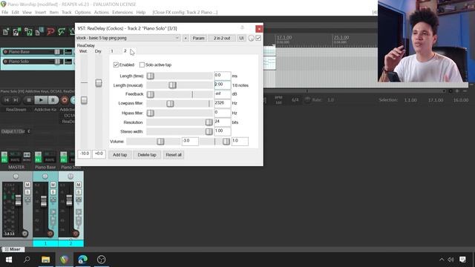The width and height of the screenshot is (475, 267).
Task: Click the transport Pause button
Action: [53, 100]
